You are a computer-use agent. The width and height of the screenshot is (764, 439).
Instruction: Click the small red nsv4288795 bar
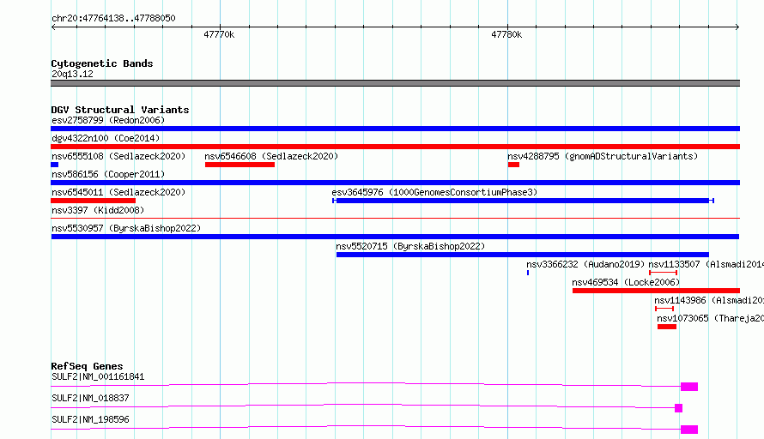click(x=513, y=165)
